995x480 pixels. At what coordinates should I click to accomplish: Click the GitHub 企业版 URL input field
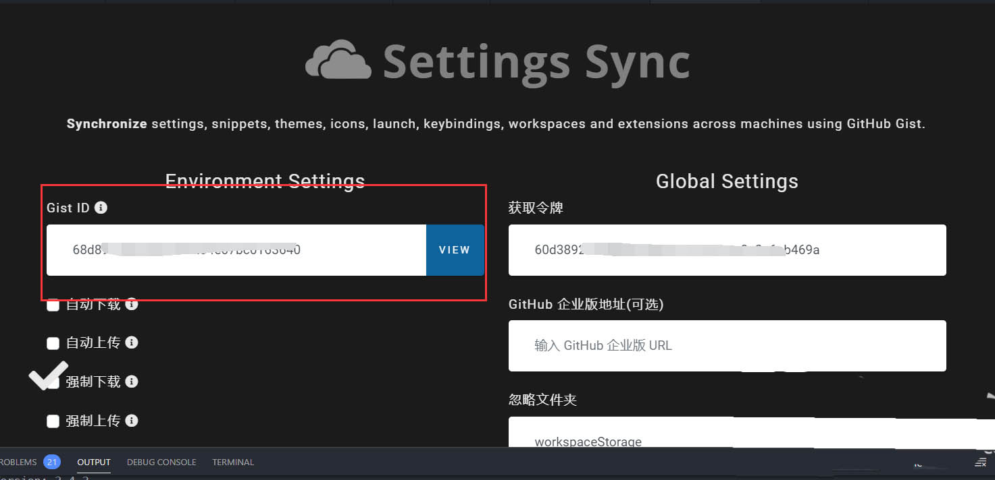point(727,346)
